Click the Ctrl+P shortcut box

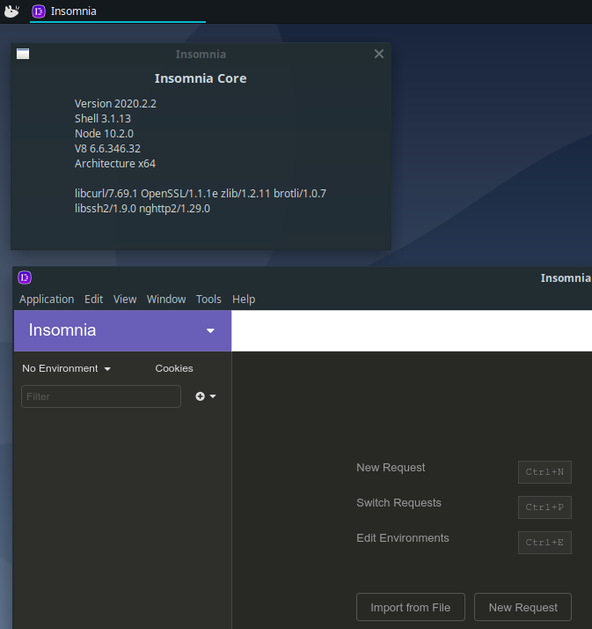[544, 507]
